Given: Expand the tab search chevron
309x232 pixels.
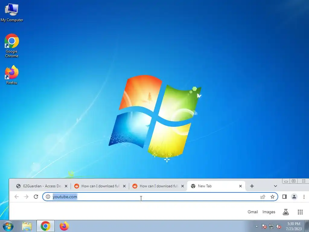Looking at the screenshot, I should pos(276,186).
